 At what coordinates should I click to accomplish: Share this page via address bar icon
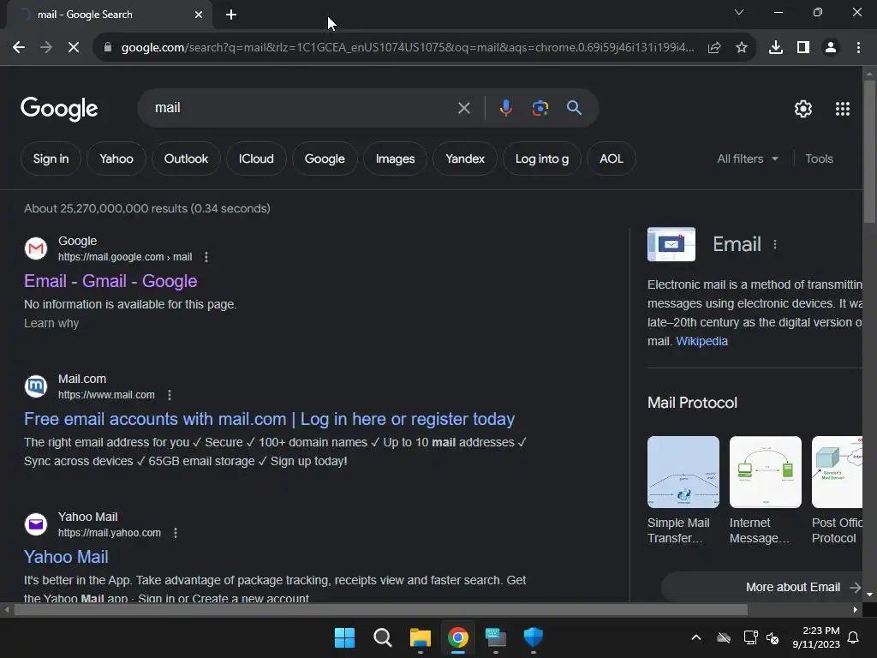tap(714, 48)
